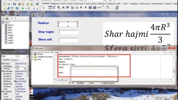This screenshot has height=100, width=178.
Task: Click the Sfera sirti edit field on Form1
Action: click(68, 40)
